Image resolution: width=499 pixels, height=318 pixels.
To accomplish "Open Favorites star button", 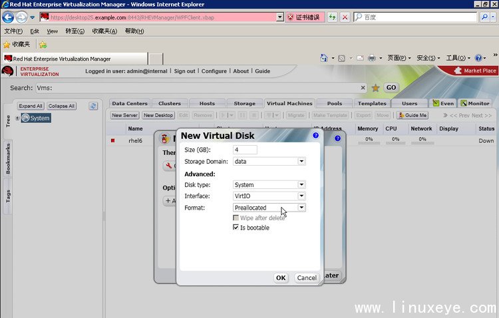I will (x=16, y=45).
